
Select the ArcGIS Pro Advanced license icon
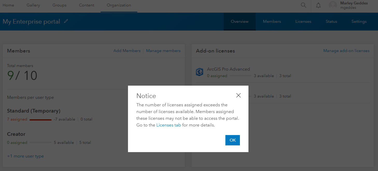(x=199, y=72)
